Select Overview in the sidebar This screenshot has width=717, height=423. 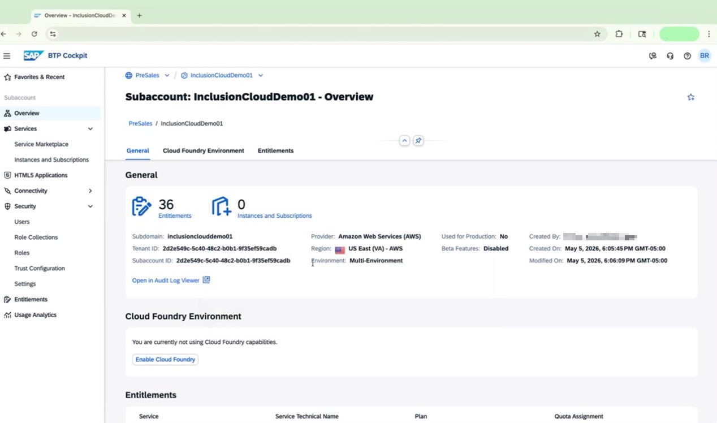(x=51, y=113)
